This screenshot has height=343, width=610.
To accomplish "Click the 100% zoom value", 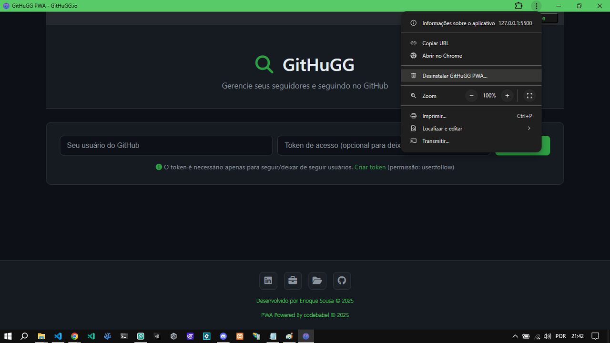I will coord(489,96).
